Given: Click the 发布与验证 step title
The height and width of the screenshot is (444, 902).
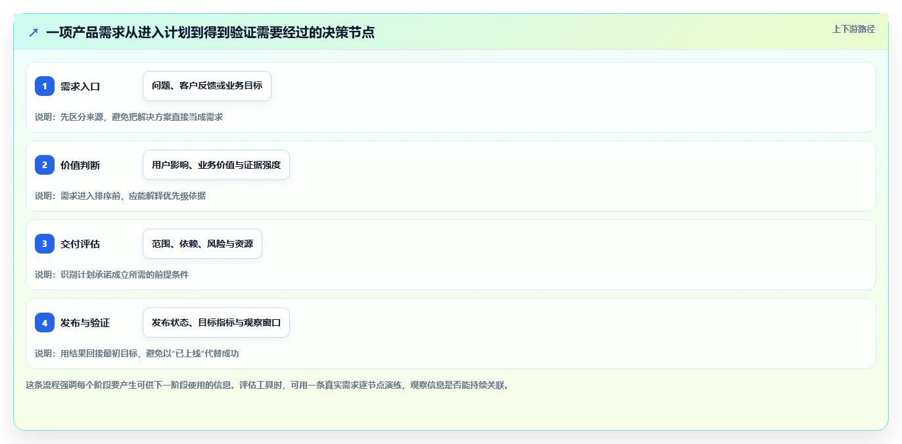Looking at the screenshot, I should pos(85,322).
